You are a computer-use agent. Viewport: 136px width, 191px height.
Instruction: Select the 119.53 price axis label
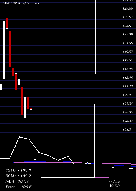128,52
